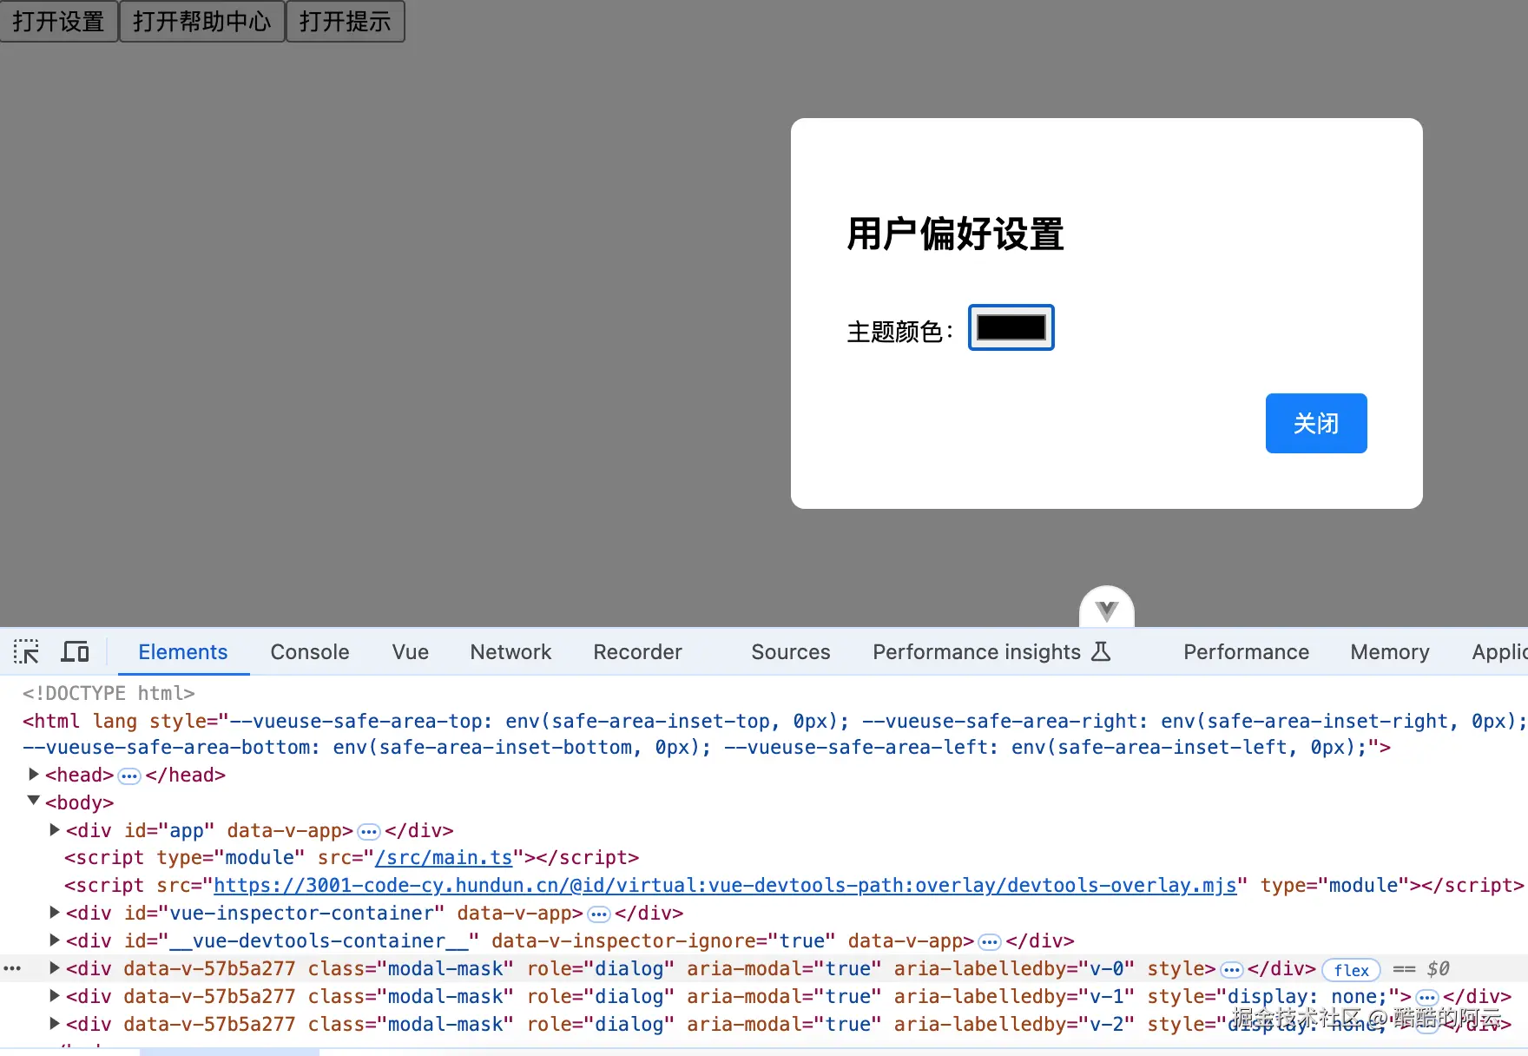Viewport: 1528px width, 1056px height.
Task: Expand ellipsis badge in __vue-devtools-container__ row
Action: 990,941
